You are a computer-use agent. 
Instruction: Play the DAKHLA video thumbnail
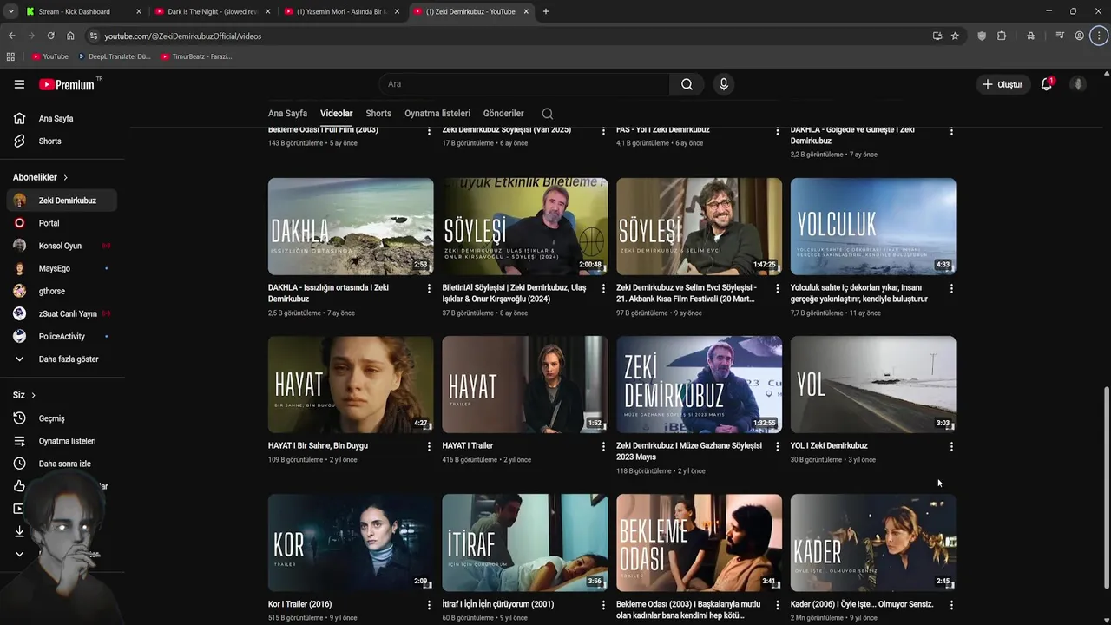(x=351, y=227)
